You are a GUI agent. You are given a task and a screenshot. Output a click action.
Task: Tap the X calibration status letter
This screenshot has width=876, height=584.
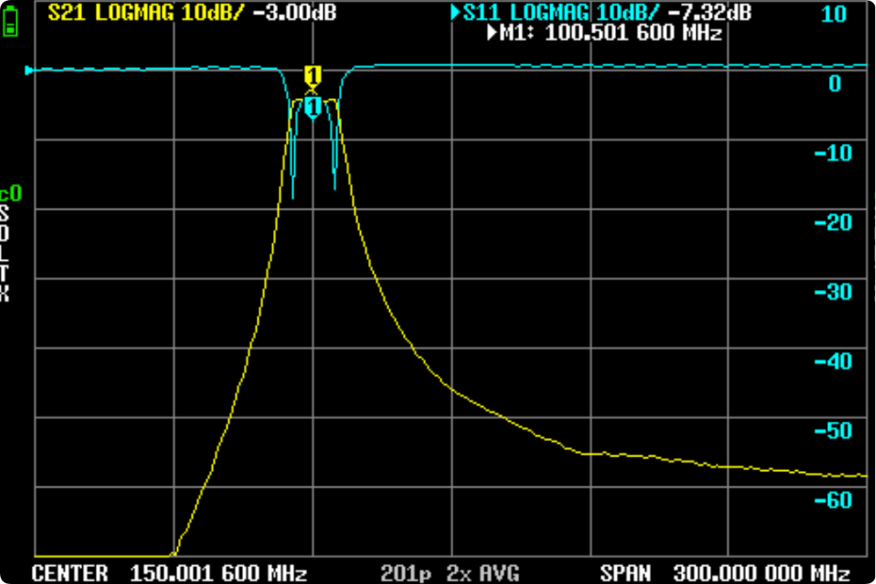[x=5, y=295]
